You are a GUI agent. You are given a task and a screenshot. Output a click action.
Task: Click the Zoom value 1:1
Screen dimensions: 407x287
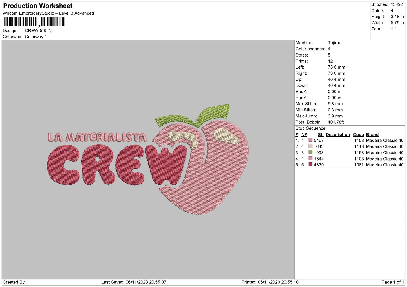pos(393,29)
